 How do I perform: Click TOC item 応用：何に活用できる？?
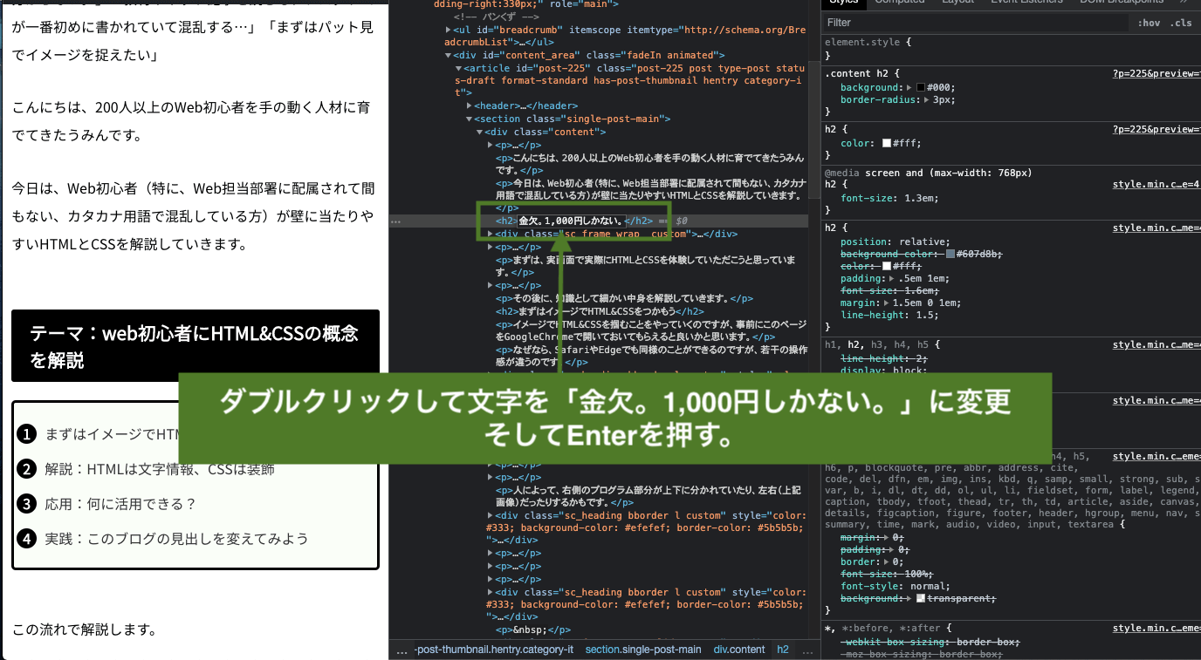coord(121,504)
